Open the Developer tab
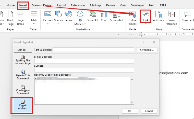194x119 pixels. [x=138, y=5]
